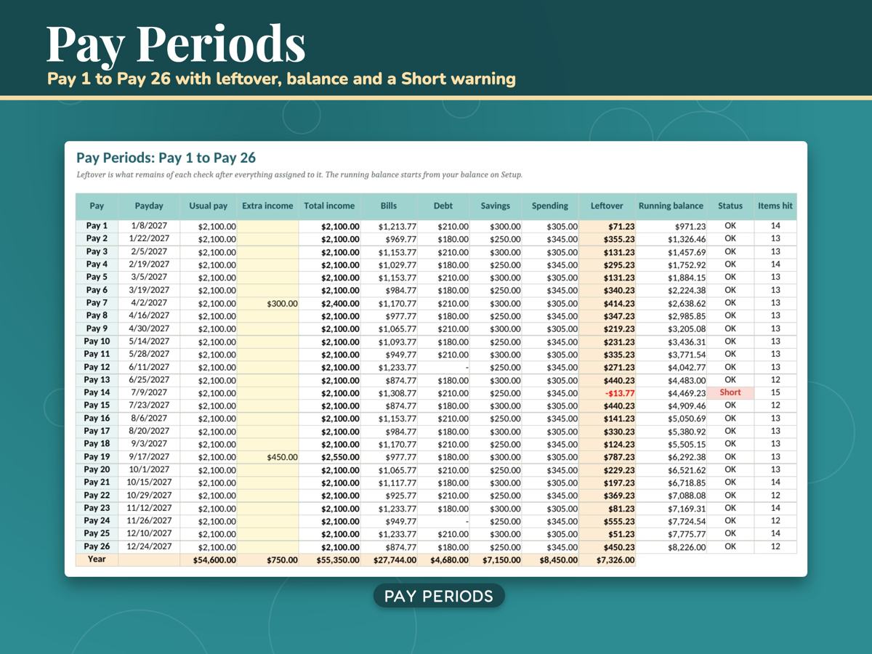Click payday date 4/2/2027
The width and height of the screenshot is (872, 654).
(x=149, y=302)
